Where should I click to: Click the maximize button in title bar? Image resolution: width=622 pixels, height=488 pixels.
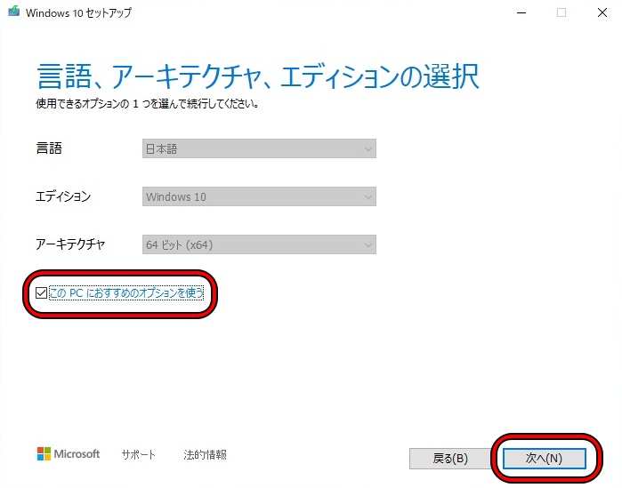click(x=561, y=12)
